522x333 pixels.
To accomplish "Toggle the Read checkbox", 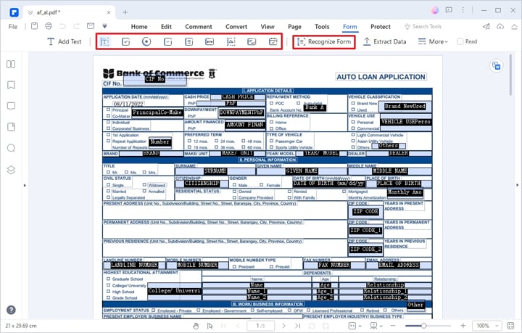I will click(460, 41).
